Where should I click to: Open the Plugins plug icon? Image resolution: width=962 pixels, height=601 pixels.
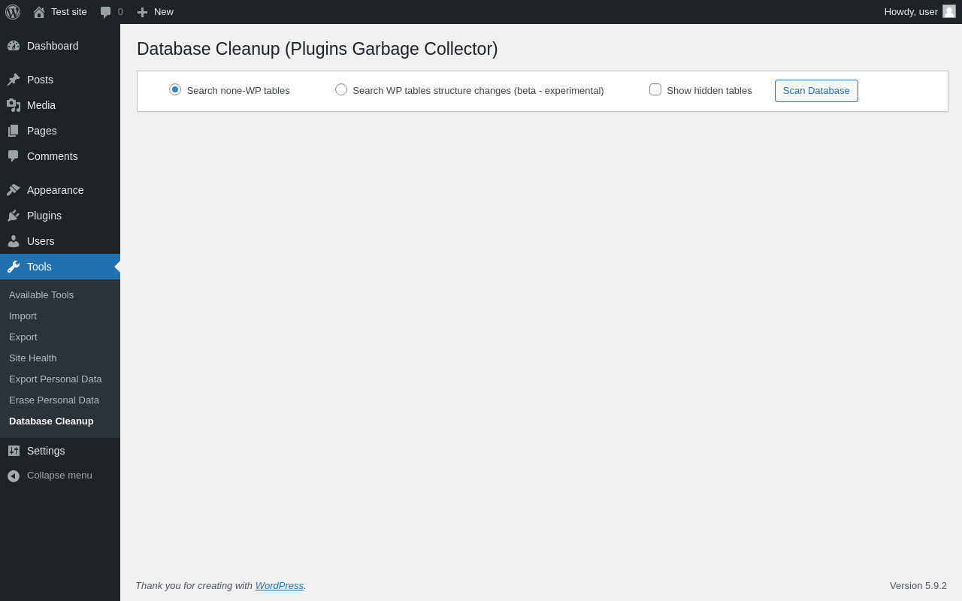[x=14, y=216]
